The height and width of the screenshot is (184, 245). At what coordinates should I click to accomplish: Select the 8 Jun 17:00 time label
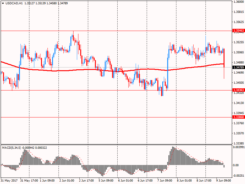204,181
